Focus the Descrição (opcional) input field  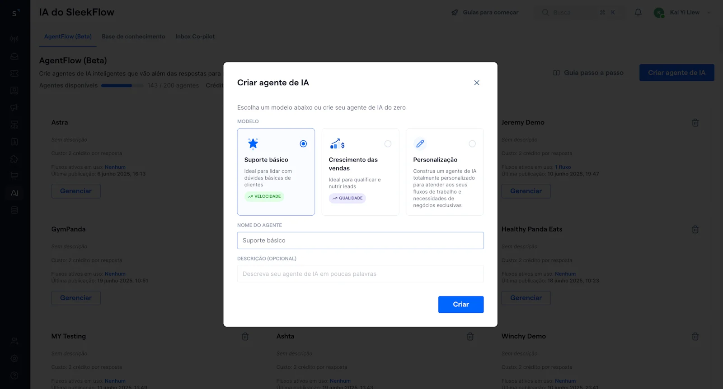pos(360,274)
